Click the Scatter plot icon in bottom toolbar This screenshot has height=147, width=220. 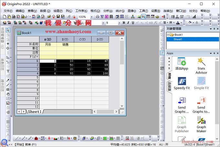click(23, 139)
